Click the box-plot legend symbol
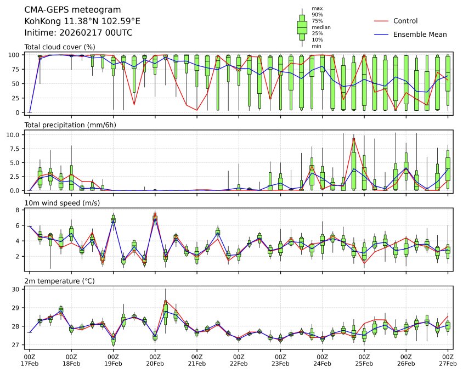 pos(302,27)
